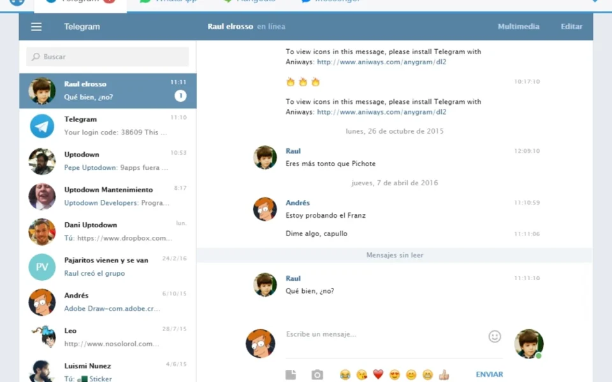612x382 pixels.
Task: Click sender name Raul at 12:09:10
Action: click(293, 151)
